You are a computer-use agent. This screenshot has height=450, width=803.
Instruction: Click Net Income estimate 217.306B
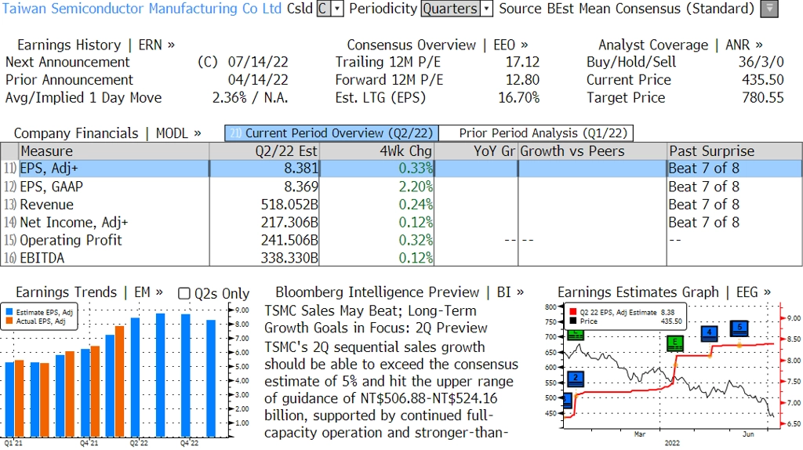(289, 222)
